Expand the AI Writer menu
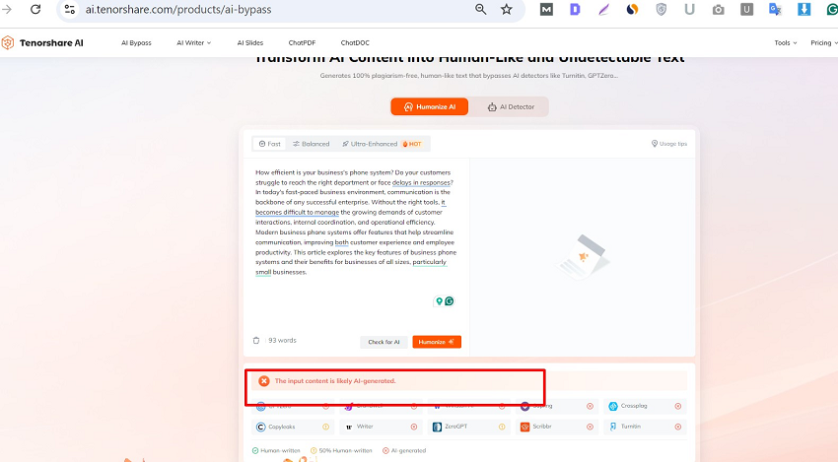This screenshot has width=838, height=462. pyautogui.click(x=194, y=42)
